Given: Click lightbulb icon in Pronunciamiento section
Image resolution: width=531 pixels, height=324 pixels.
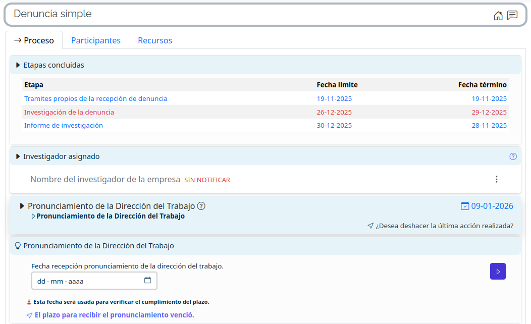Looking at the screenshot, I should [x=18, y=246].
